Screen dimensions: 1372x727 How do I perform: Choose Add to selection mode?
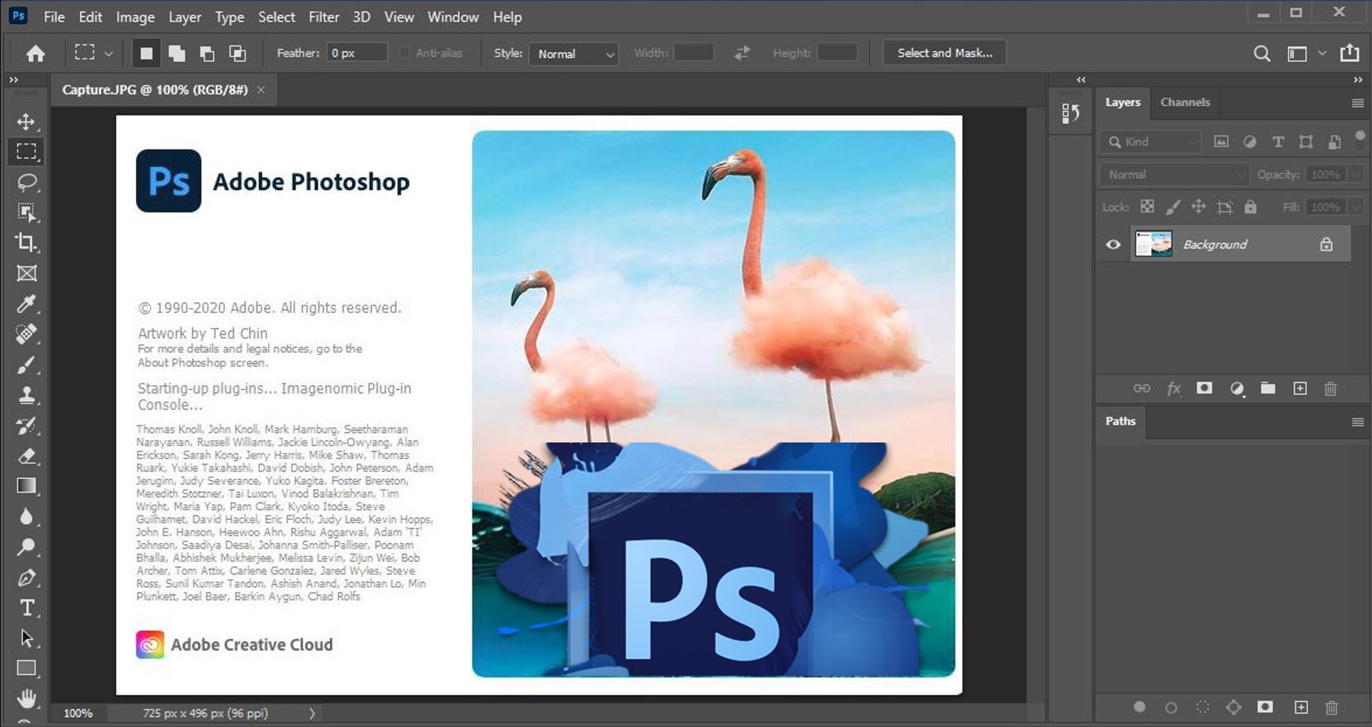coord(176,53)
